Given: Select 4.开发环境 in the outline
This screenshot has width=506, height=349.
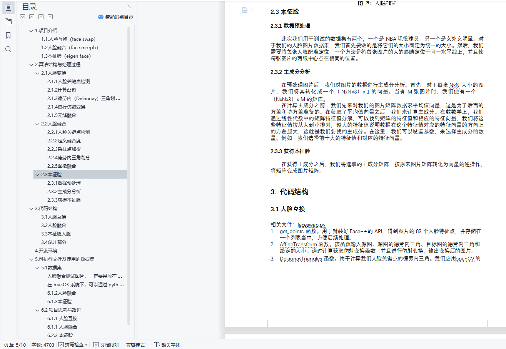Looking at the screenshot, I should [46, 251].
